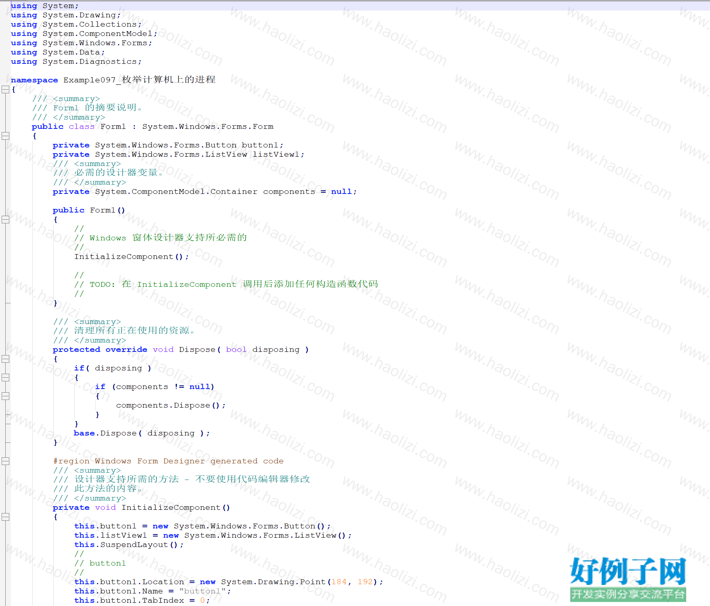The width and height of the screenshot is (710, 606).
Task: Click the 'listView1' field declaration
Action: point(179,154)
